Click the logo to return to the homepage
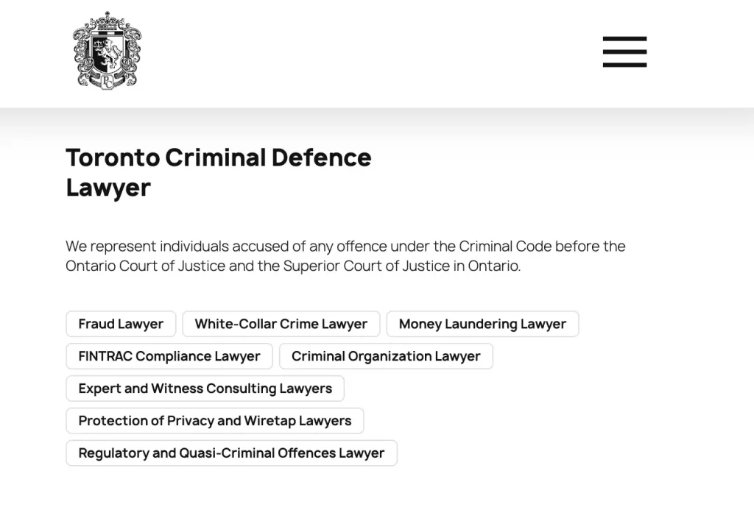The image size is (754, 521). pos(107,49)
